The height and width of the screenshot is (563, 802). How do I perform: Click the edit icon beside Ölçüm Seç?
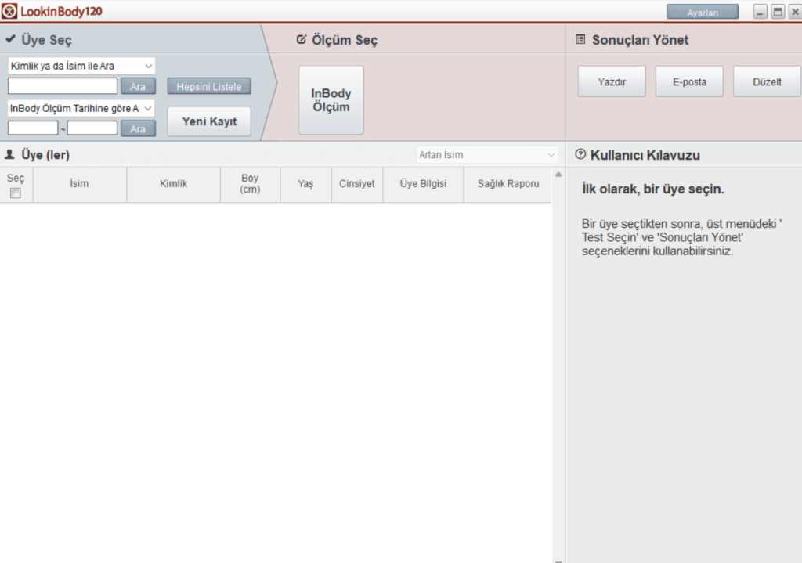point(302,40)
